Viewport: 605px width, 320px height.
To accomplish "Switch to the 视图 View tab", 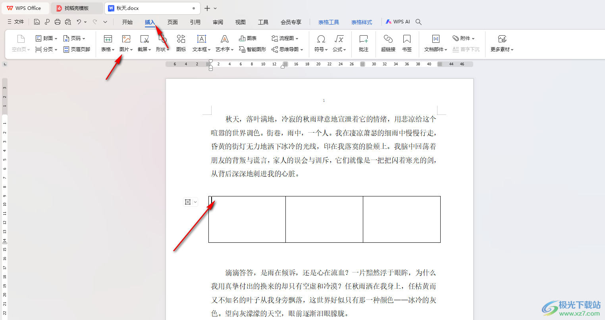I will click(x=241, y=22).
